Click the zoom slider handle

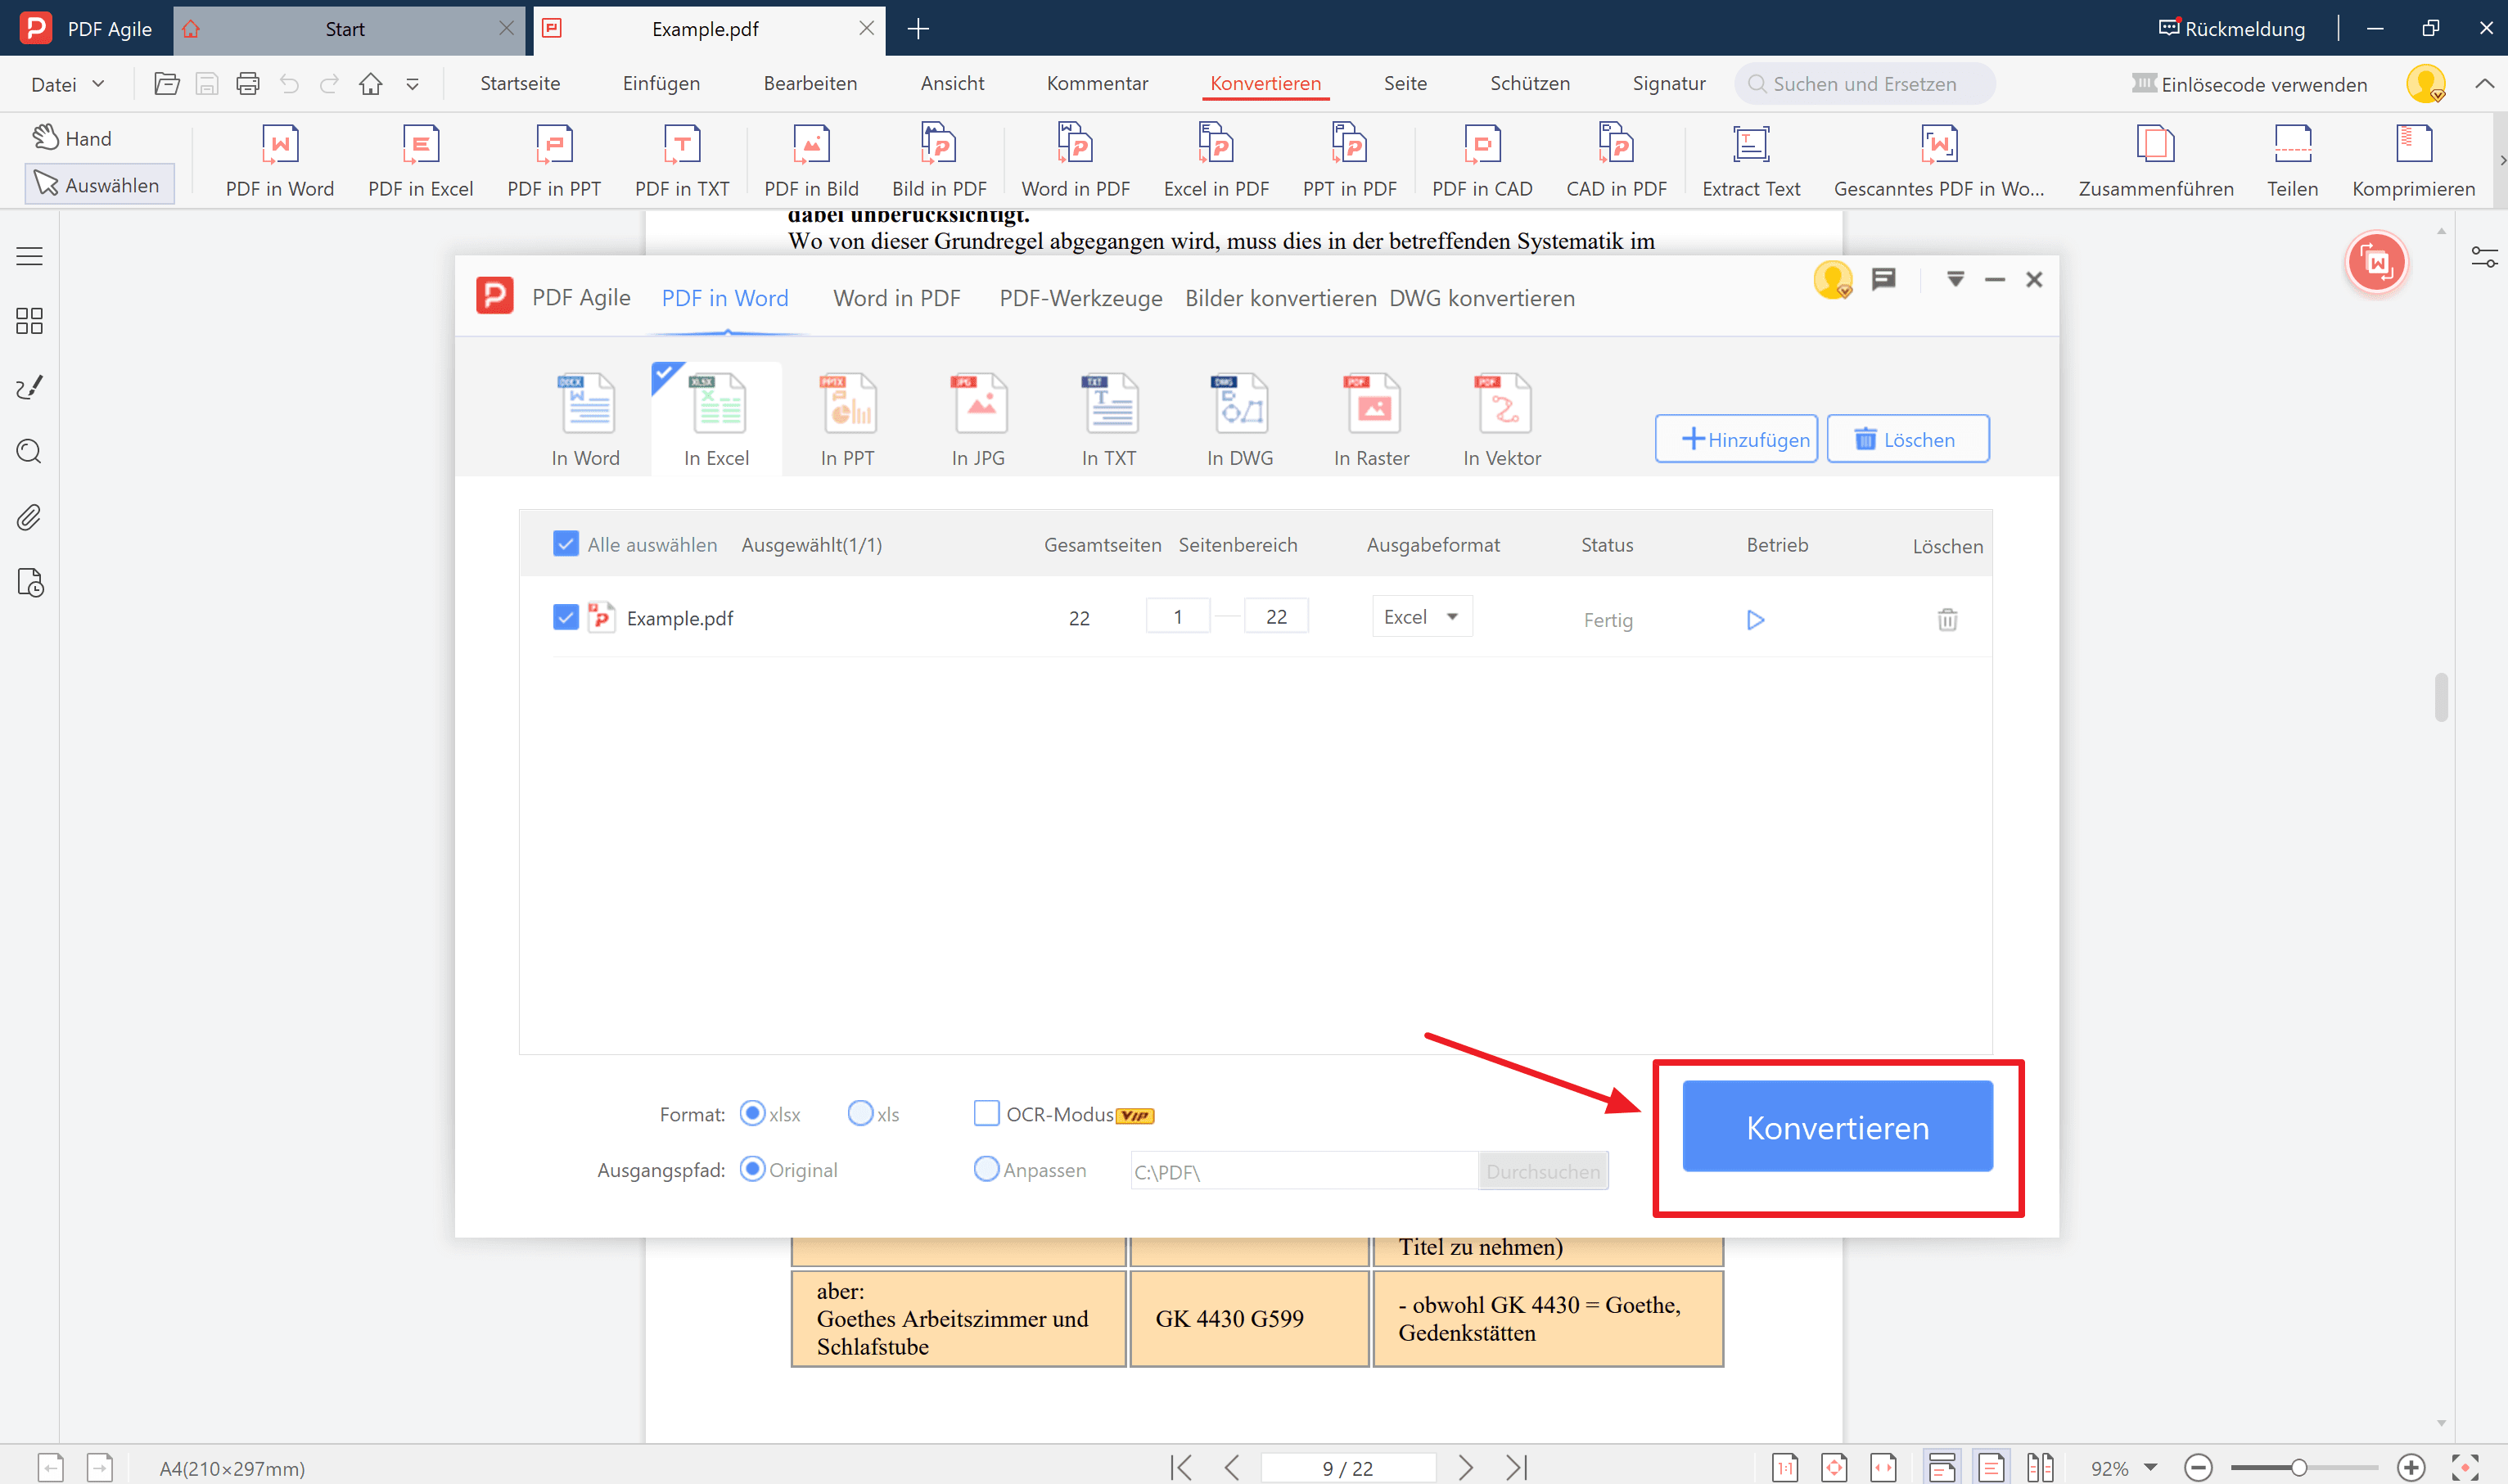2299,1468
